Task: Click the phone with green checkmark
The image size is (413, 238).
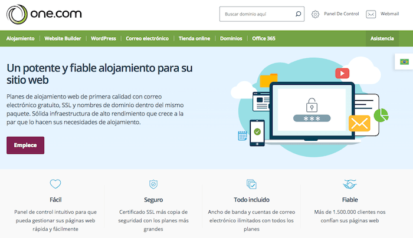Action: point(257,133)
